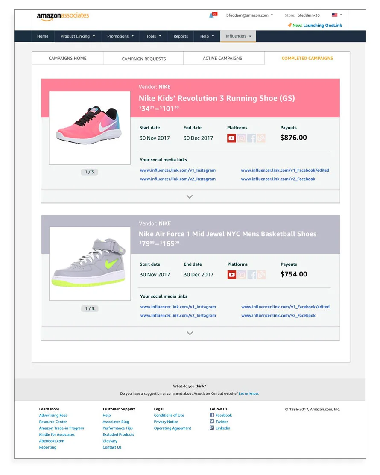Open v1_Instagram link in Revolution 3 campaign
Screen dimensions: 380x475
178,170
